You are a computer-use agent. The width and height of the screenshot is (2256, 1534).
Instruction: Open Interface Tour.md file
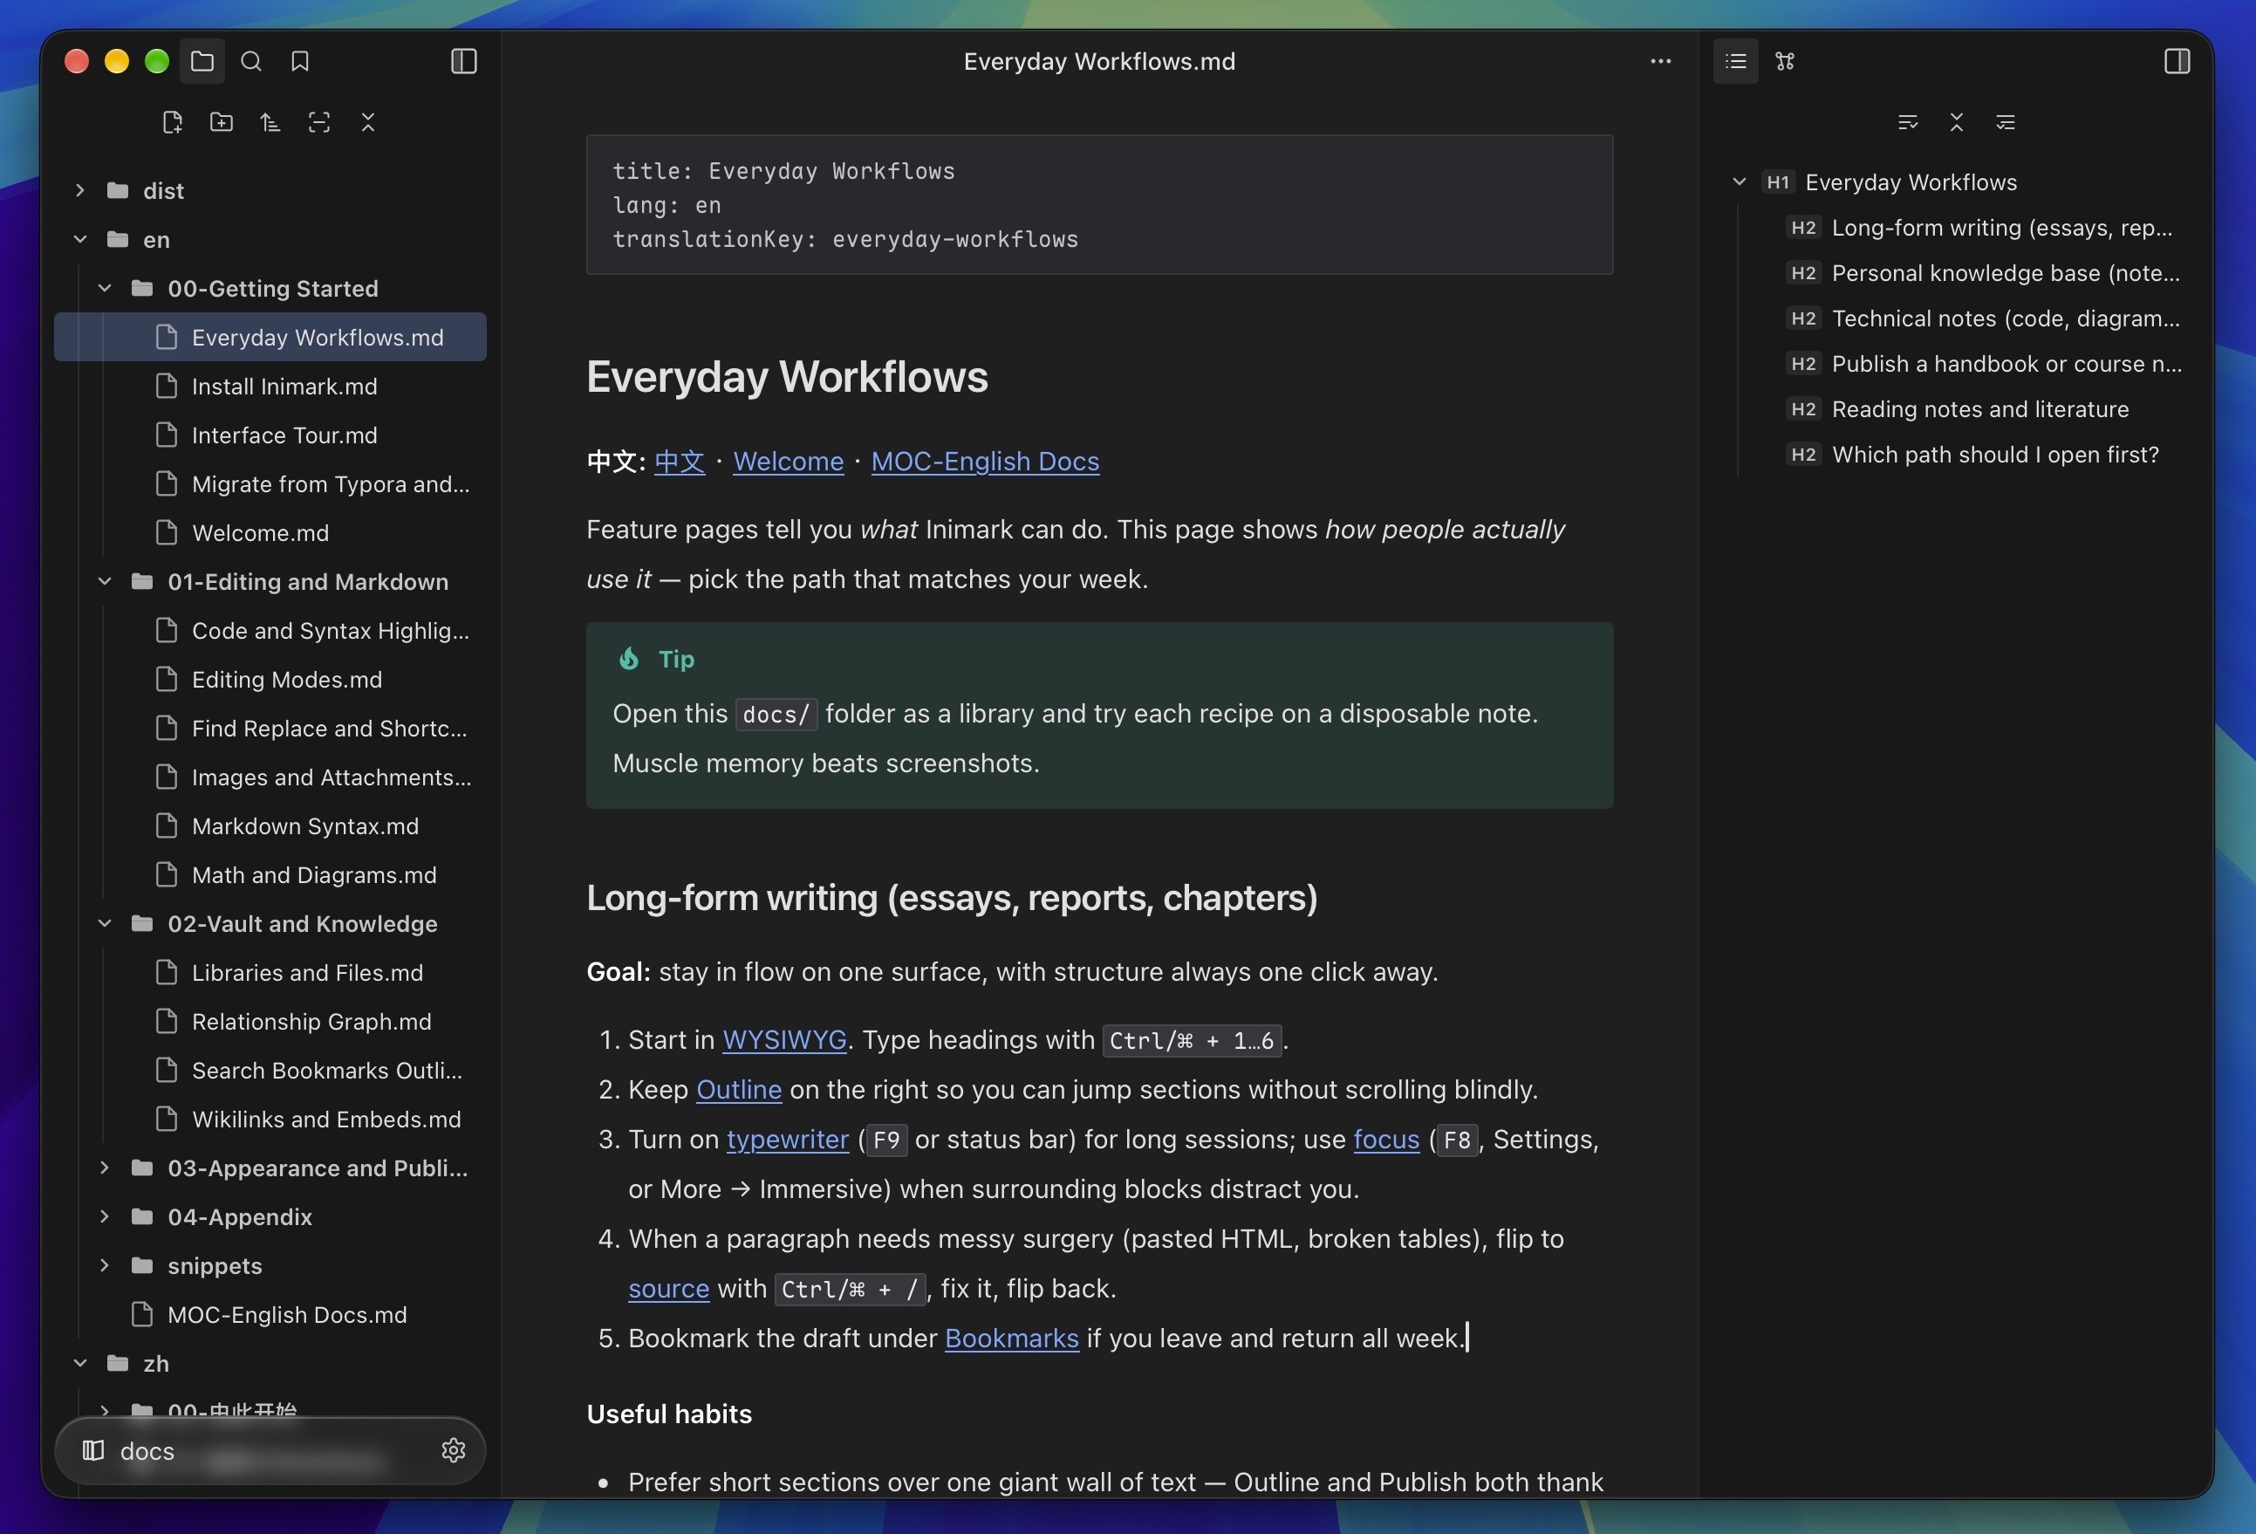[x=270, y=435]
